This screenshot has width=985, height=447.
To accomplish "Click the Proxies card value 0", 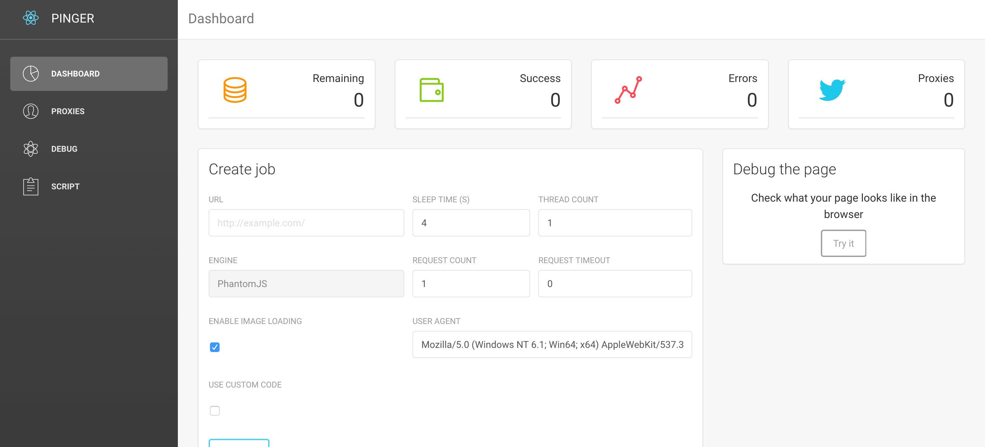I will tap(948, 100).
